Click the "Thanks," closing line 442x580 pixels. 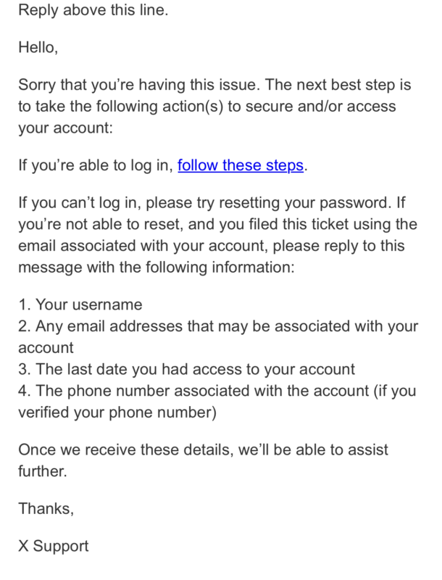46,508
